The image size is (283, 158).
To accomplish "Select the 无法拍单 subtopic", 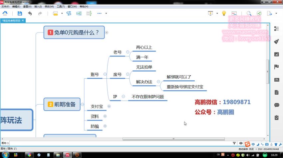I will point(144,67).
